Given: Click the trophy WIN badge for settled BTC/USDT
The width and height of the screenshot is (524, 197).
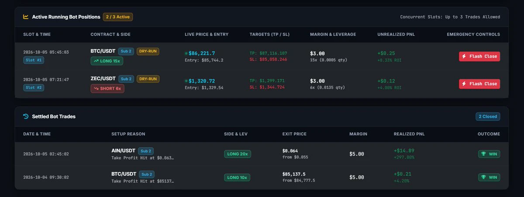Looking at the screenshot, I should coord(489,177).
